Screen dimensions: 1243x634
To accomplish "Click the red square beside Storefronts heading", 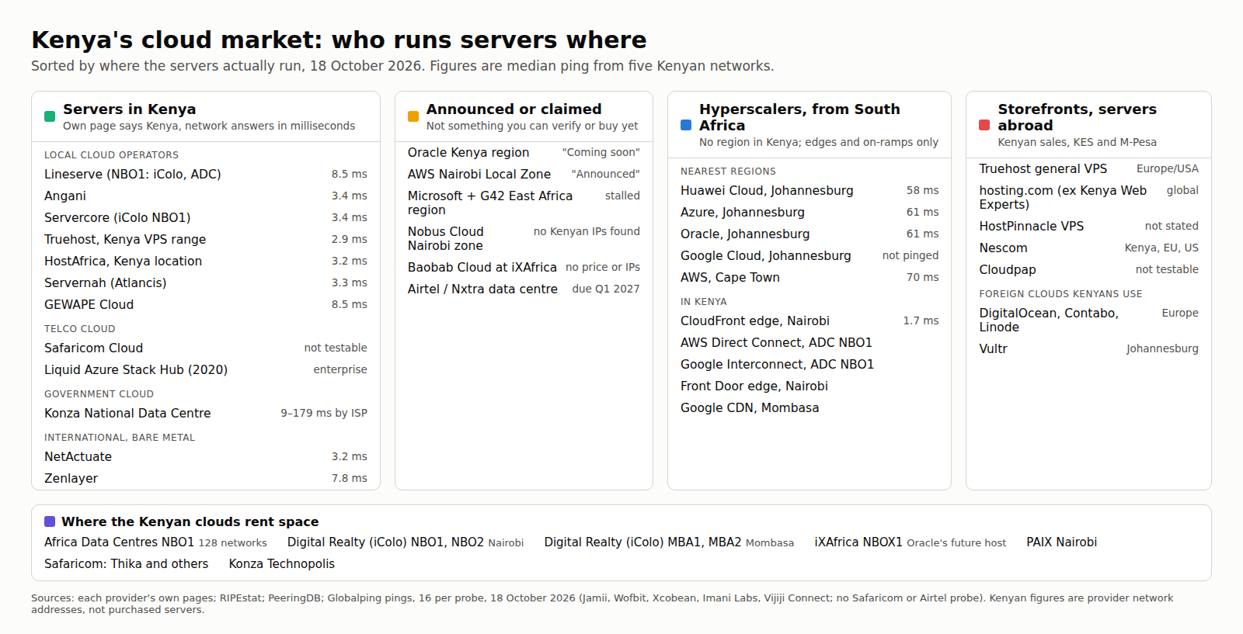I will click(984, 125).
